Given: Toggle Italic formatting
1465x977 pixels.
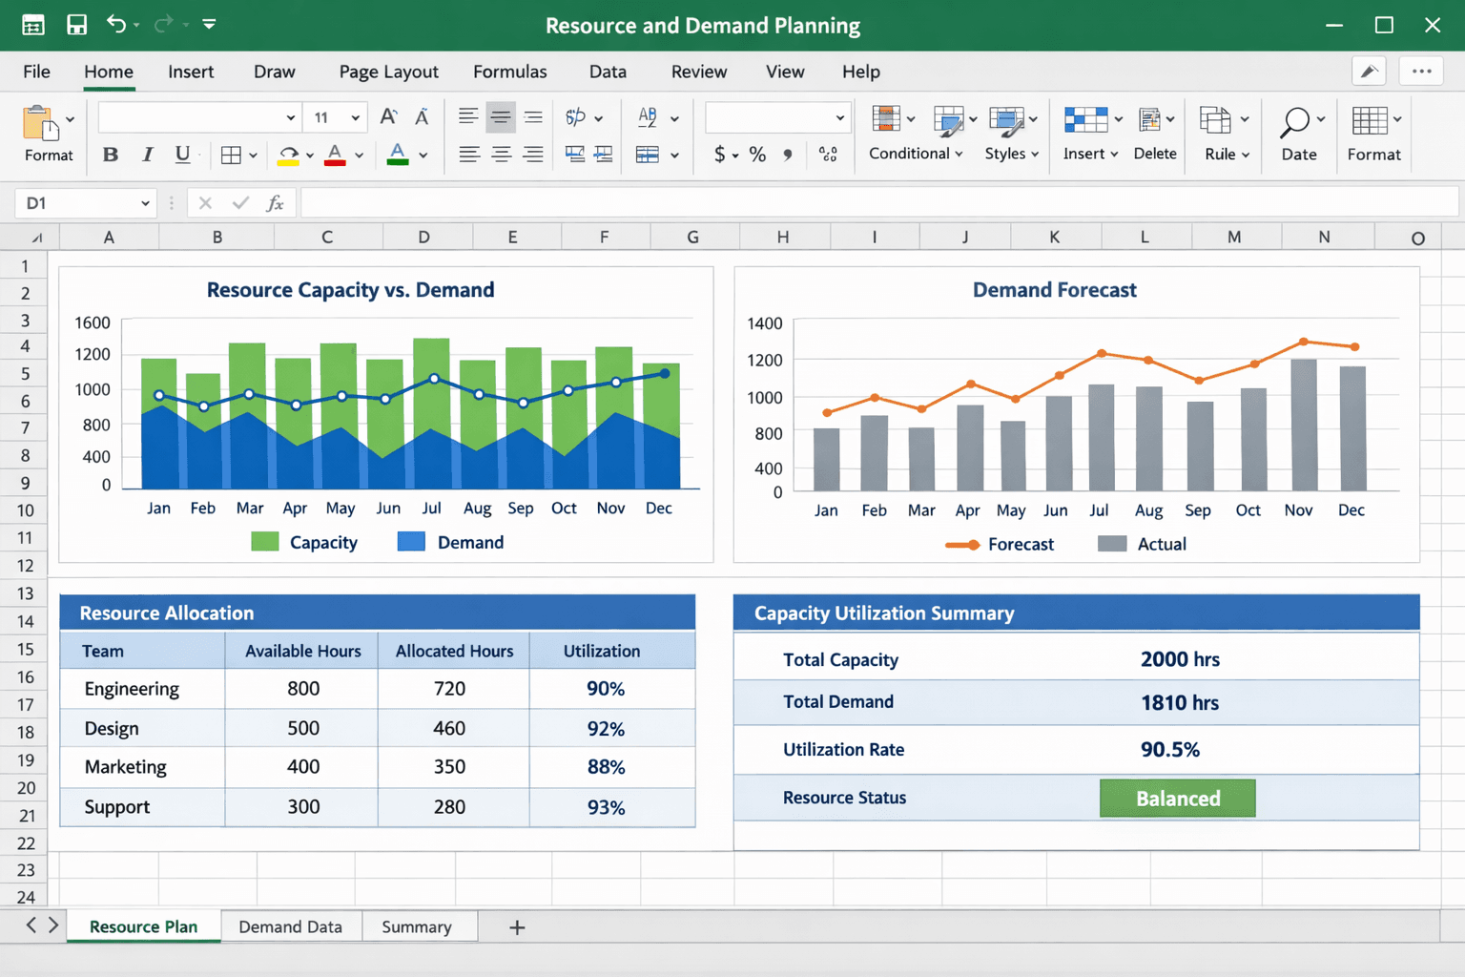Looking at the screenshot, I should [x=147, y=155].
